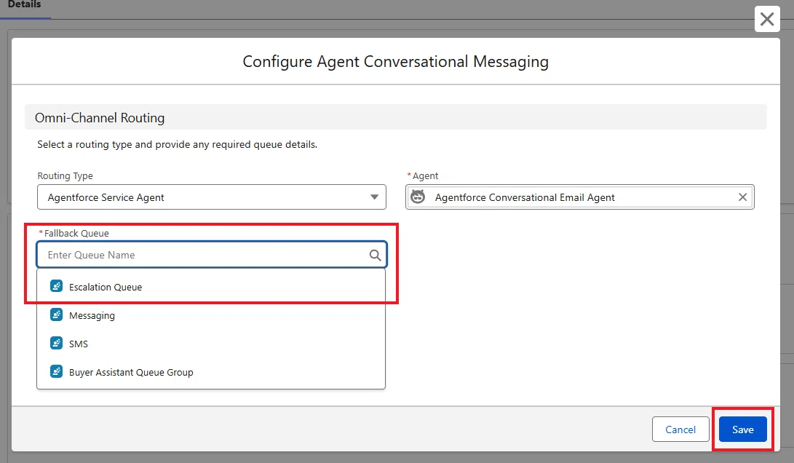Close the configuration dialog with X
This screenshot has height=463, width=794.
click(x=767, y=19)
